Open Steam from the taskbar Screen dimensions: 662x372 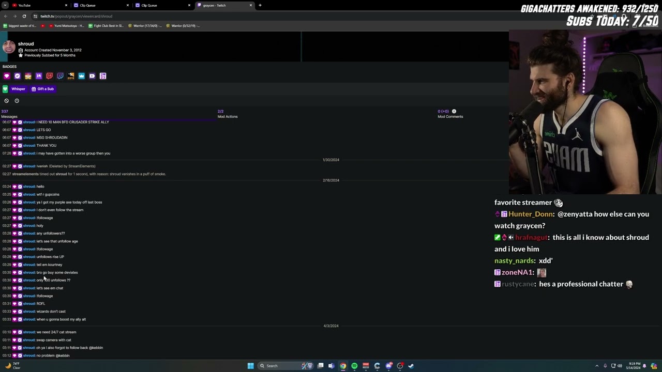(x=411, y=366)
